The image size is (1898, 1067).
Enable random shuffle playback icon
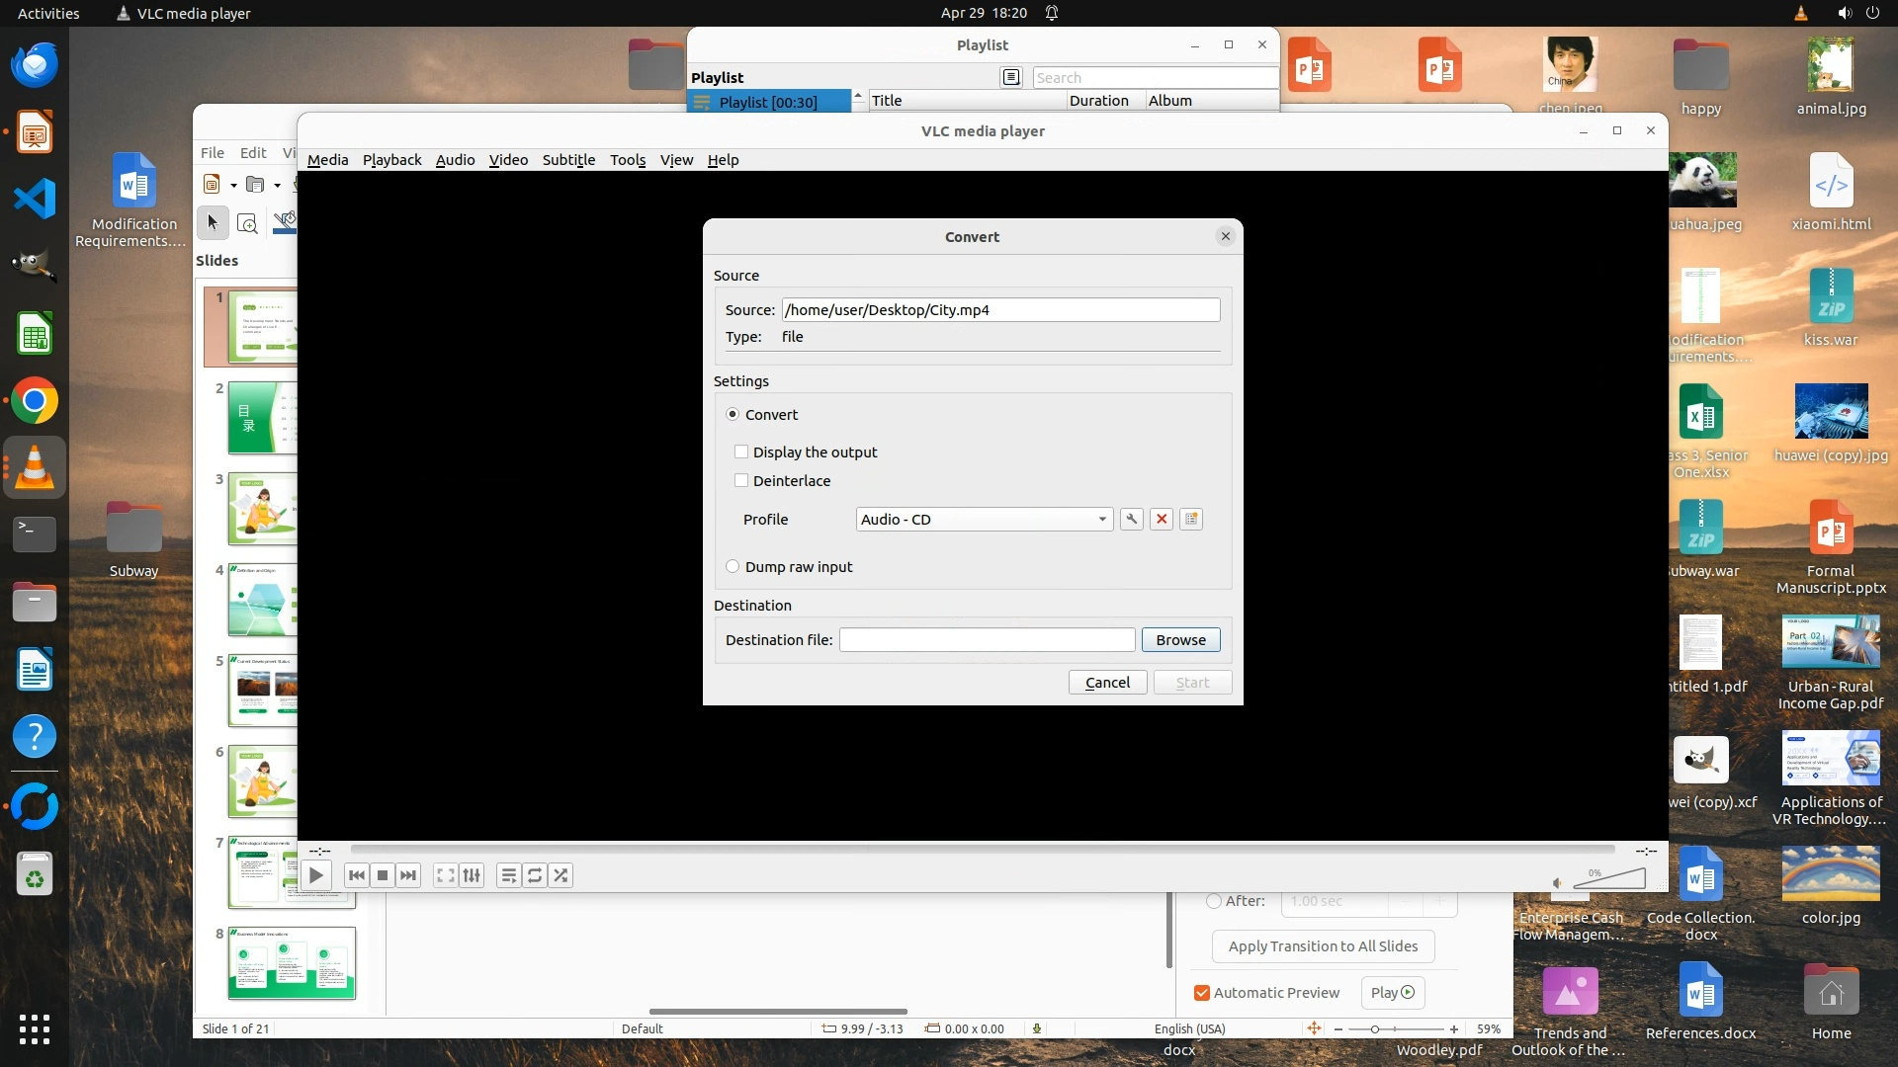(x=561, y=875)
